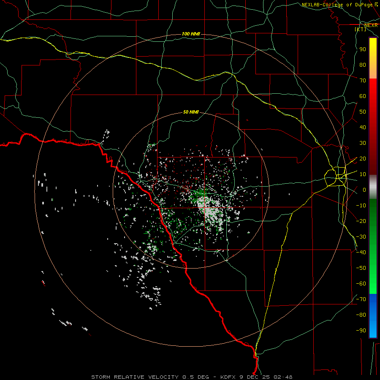Click the 02:48 timestamp in caption
This screenshot has width=380, height=380.
pos(283,377)
